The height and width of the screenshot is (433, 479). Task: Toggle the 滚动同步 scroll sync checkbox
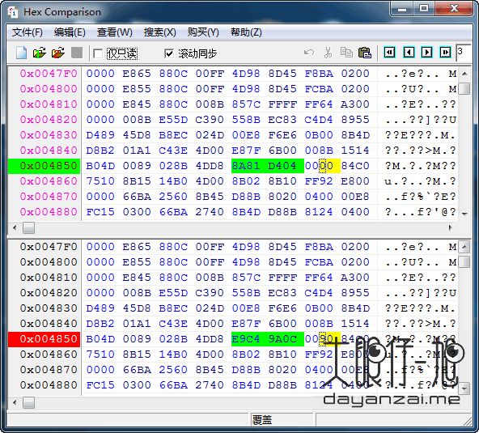[x=168, y=53]
